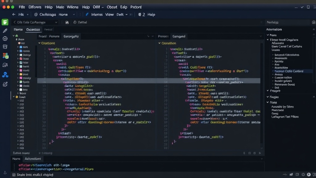Viewport: 316px width, 178px height.
Task: Click the play arrow icon above terminal panel
Action: (260, 153)
